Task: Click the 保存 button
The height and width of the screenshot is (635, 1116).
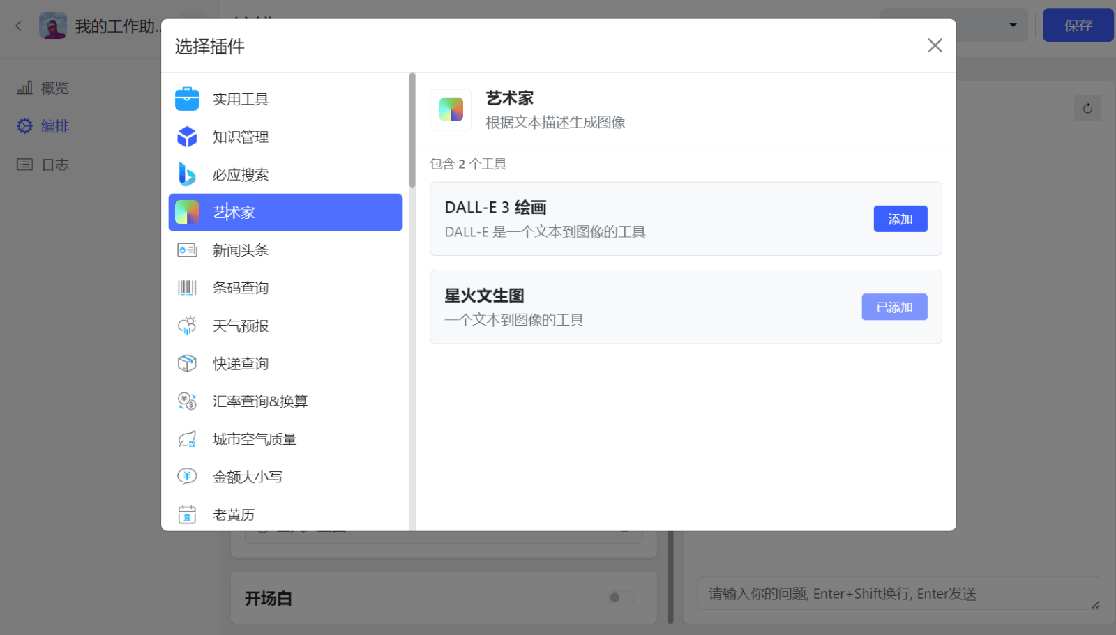Action: 1077,25
